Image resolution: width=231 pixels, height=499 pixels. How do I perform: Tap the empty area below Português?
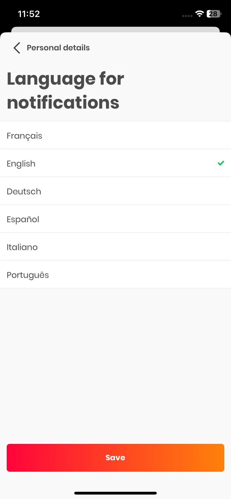point(116,365)
